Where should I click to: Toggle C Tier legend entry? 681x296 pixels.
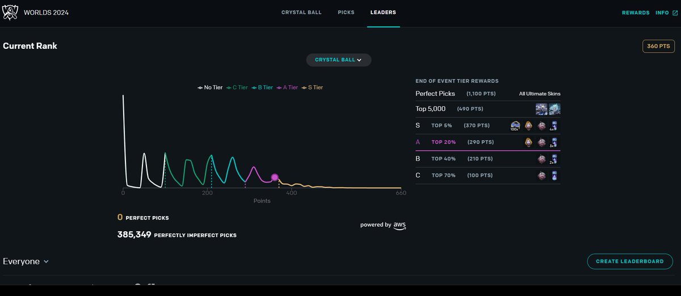(x=237, y=88)
